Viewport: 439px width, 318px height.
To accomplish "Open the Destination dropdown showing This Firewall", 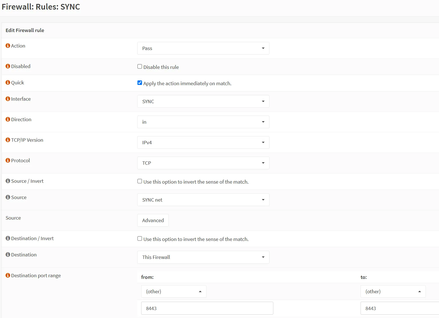I will [203, 257].
